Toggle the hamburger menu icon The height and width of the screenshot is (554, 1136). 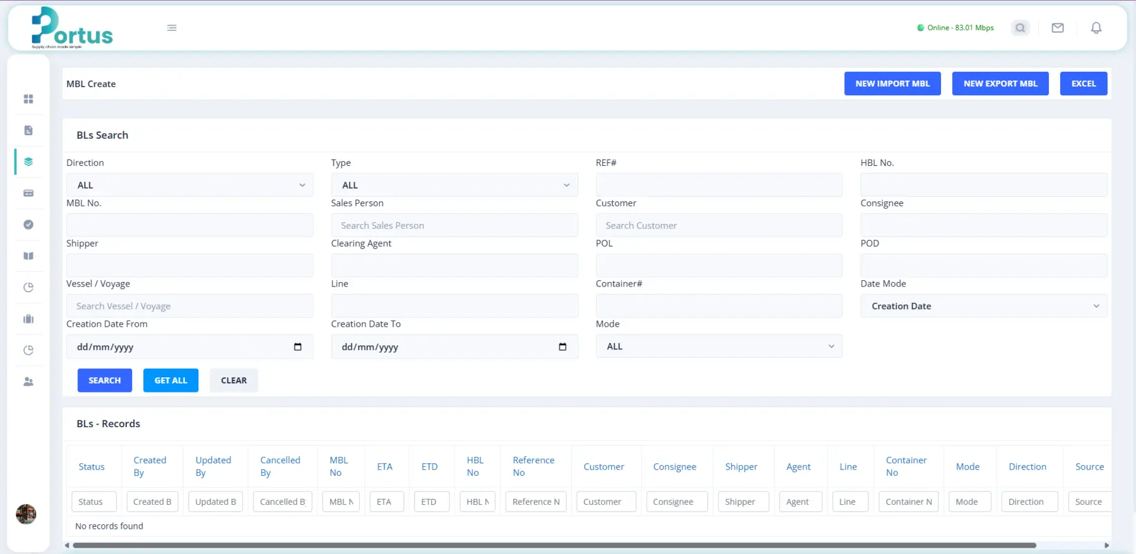(172, 28)
